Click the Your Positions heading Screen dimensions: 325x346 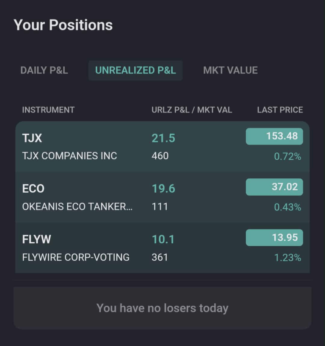(63, 25)
